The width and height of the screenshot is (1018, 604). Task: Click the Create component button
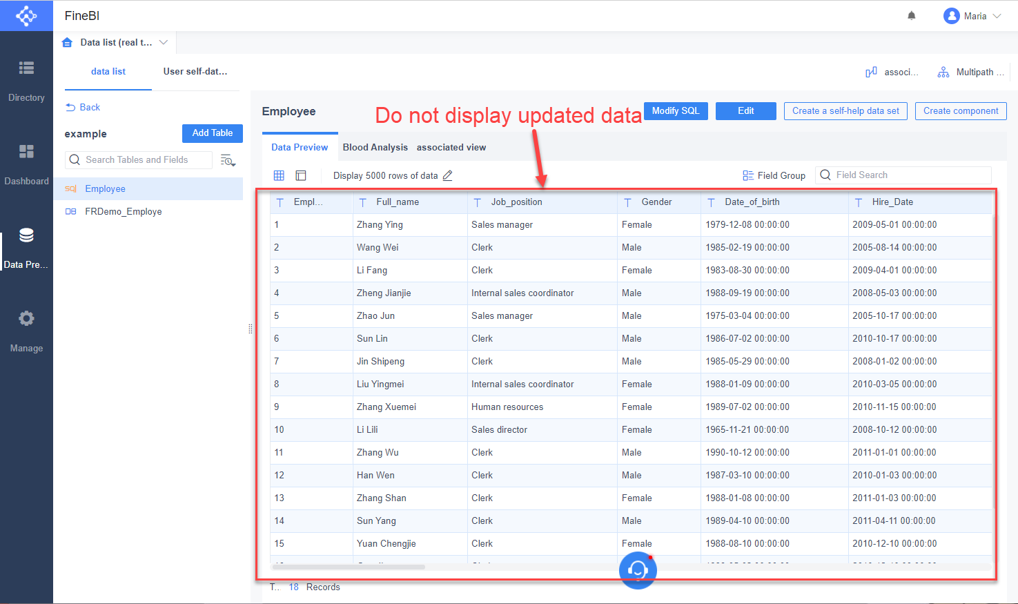(x=961, y=111)
